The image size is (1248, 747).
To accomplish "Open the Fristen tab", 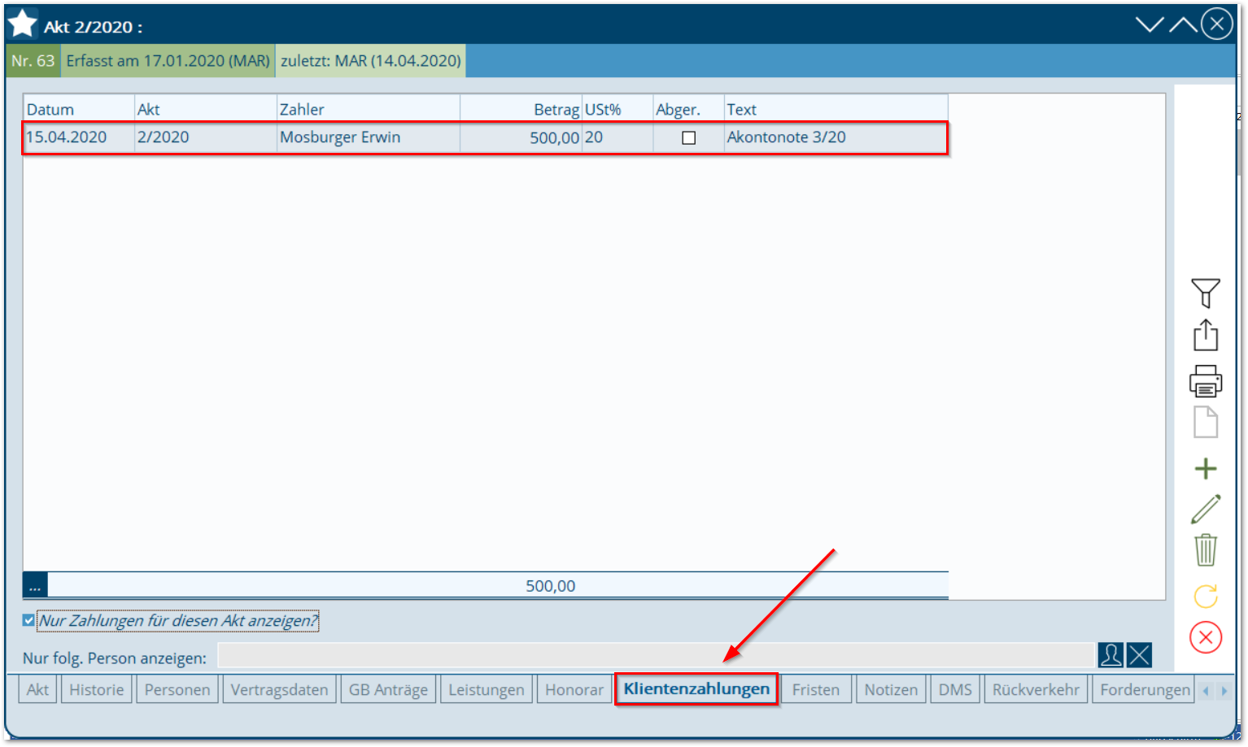I will click(815, 689).
